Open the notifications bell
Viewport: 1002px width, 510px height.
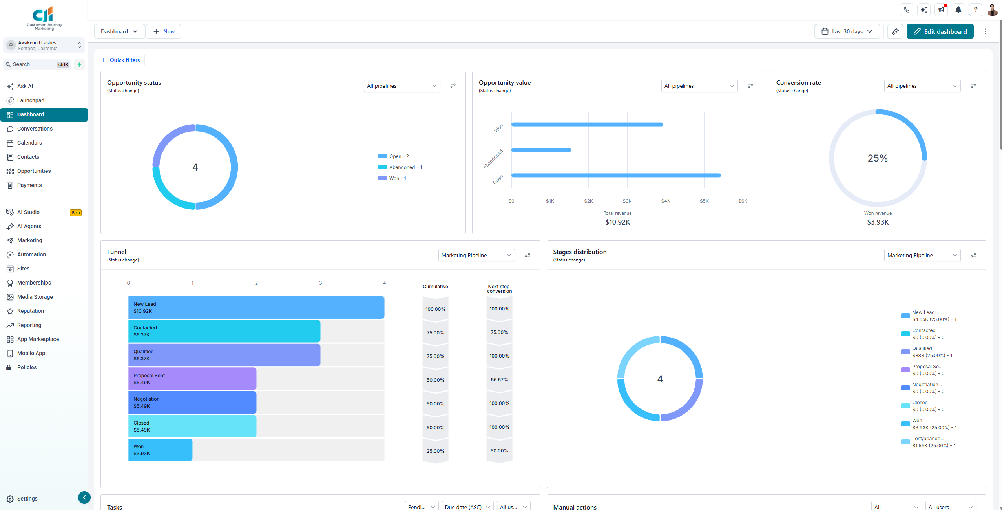point(958,10)
